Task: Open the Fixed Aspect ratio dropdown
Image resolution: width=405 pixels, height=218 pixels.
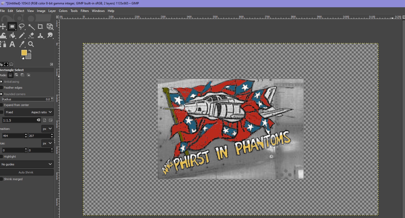Action: click(x=29, y=112)
